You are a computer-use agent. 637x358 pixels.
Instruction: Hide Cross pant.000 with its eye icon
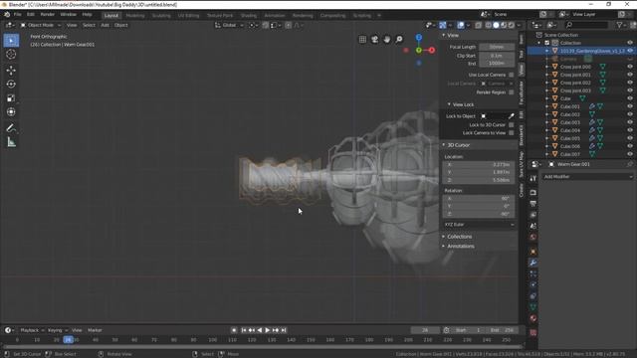630,67
